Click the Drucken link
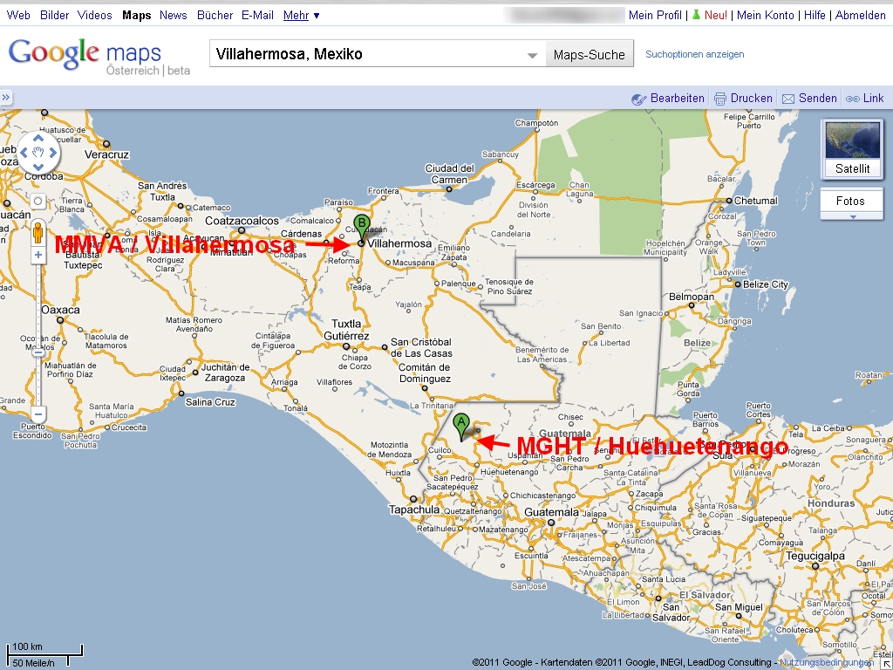893x670 pixels. pos(751,98)
